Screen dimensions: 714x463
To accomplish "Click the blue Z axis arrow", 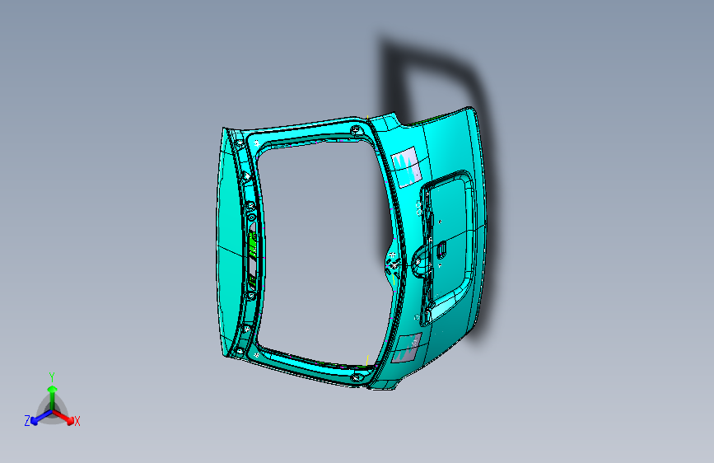I will [41, 417].
